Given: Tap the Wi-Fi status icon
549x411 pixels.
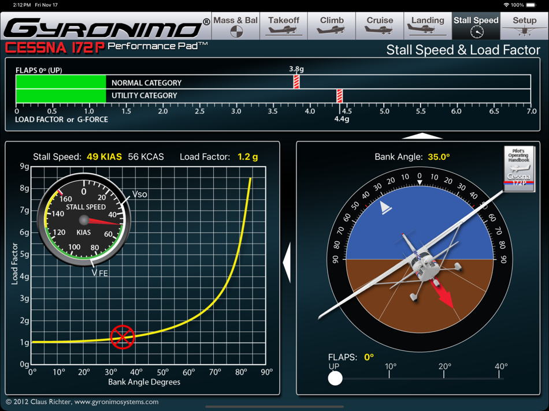Looking at the screenshot, I should (x=506, y=5).
